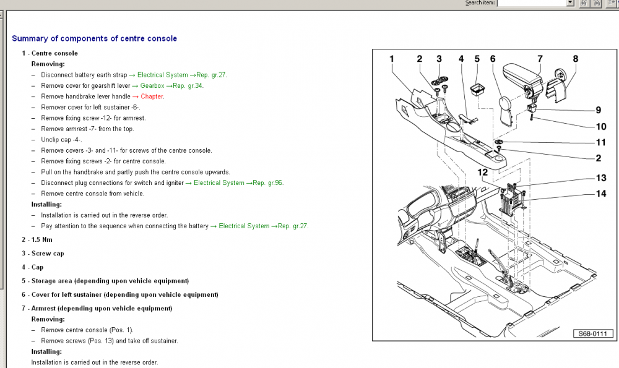Click the centre console exploded diagram
The width and height of the screenshot is (619, 368).
(x=494, y=195)
